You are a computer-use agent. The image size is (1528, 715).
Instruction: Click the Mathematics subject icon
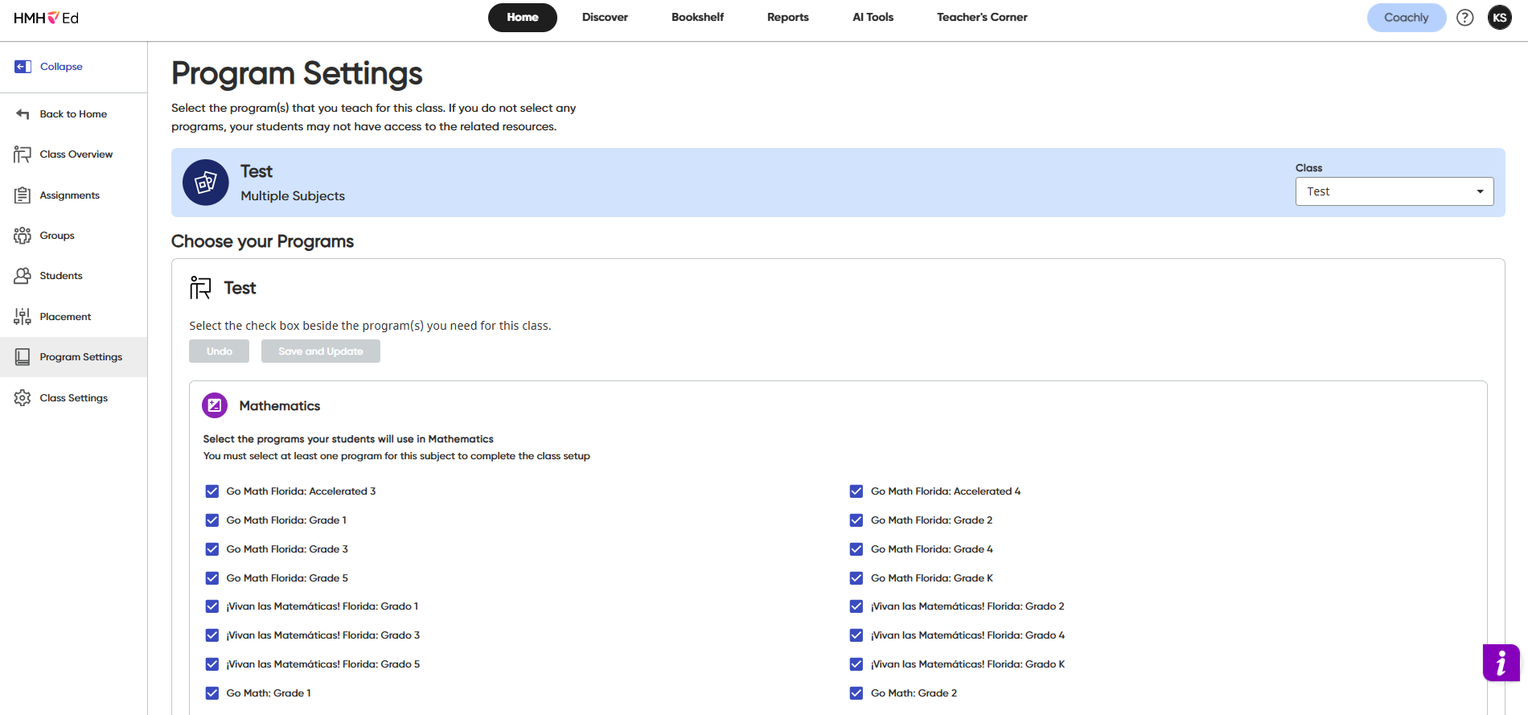point(215,406)
